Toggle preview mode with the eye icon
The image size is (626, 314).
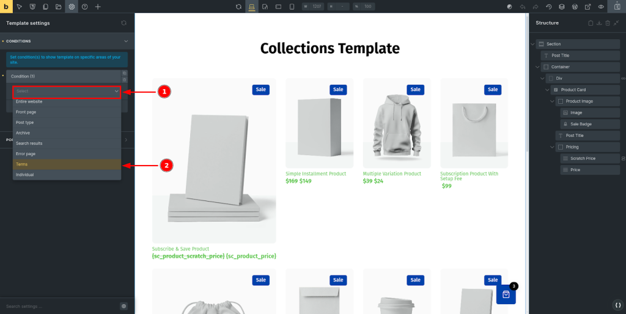(601, 7)
